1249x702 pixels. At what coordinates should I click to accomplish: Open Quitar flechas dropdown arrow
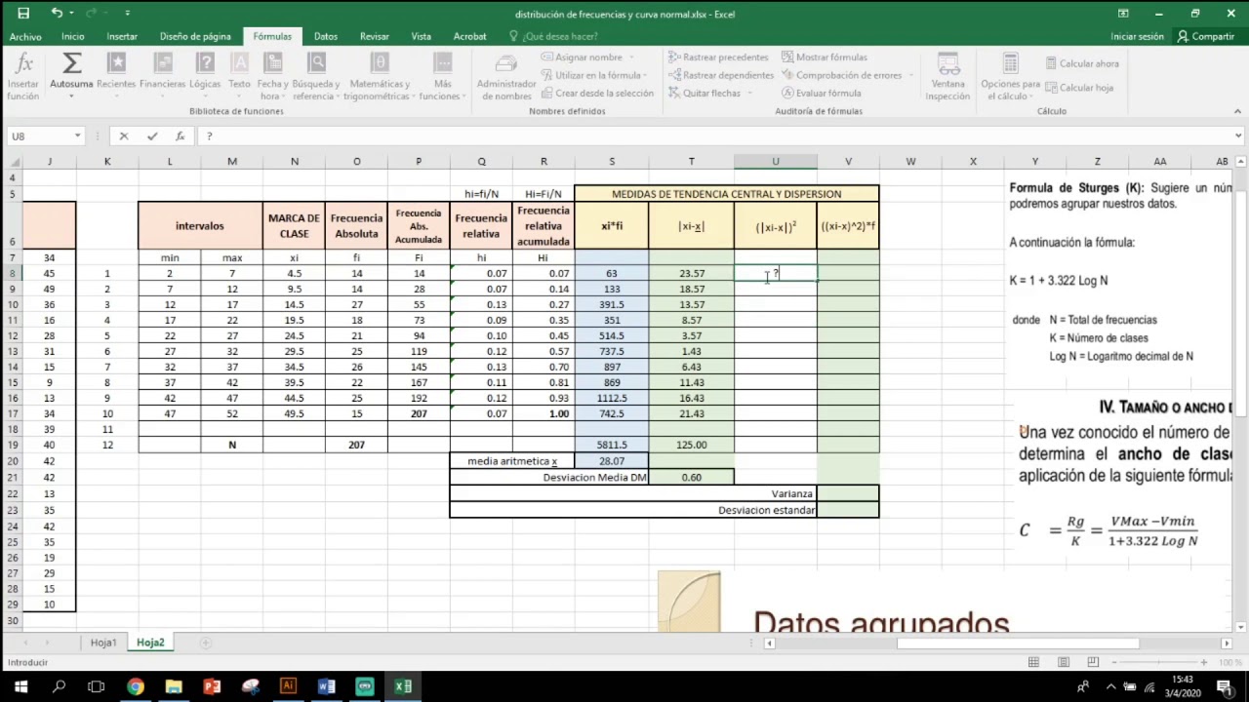click(x=748, y=94)
